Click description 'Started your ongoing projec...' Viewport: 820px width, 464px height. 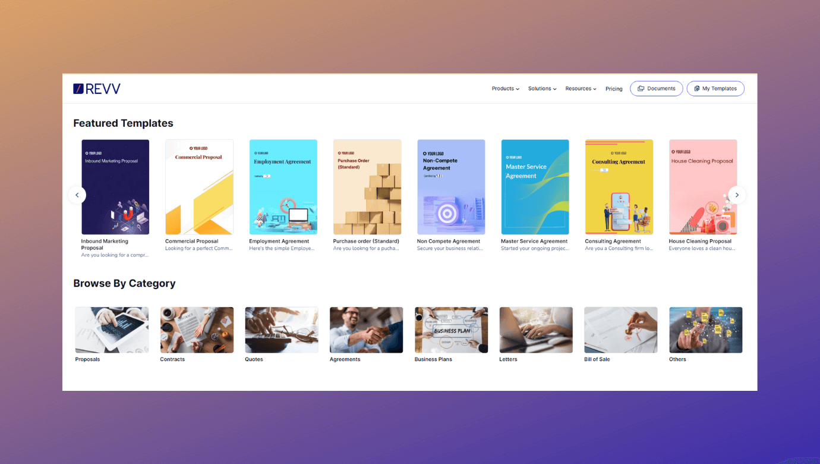535,249
